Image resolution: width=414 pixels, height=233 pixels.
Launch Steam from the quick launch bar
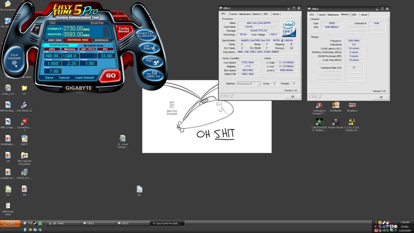click(35, 223)
